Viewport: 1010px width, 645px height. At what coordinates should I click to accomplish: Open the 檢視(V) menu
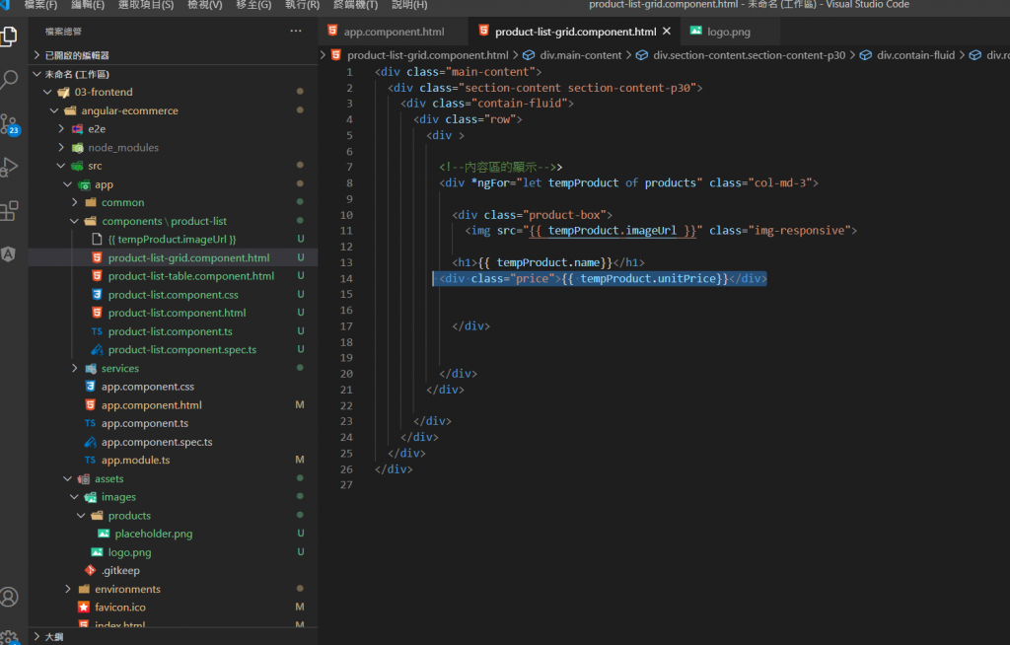pos(205,5)
